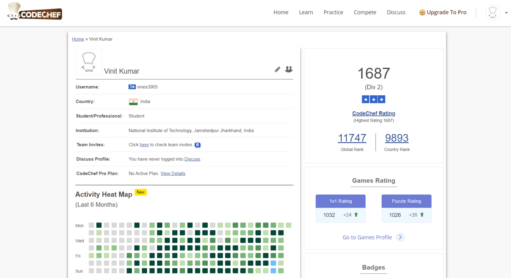Viewport: 511px width, 278px height.
Task: Select the 1v1 Rating card header
Action: coord(341,201)
